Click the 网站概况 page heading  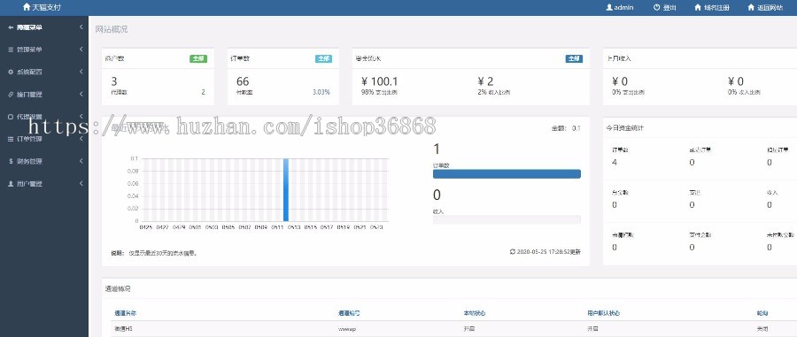click(112, 29)
